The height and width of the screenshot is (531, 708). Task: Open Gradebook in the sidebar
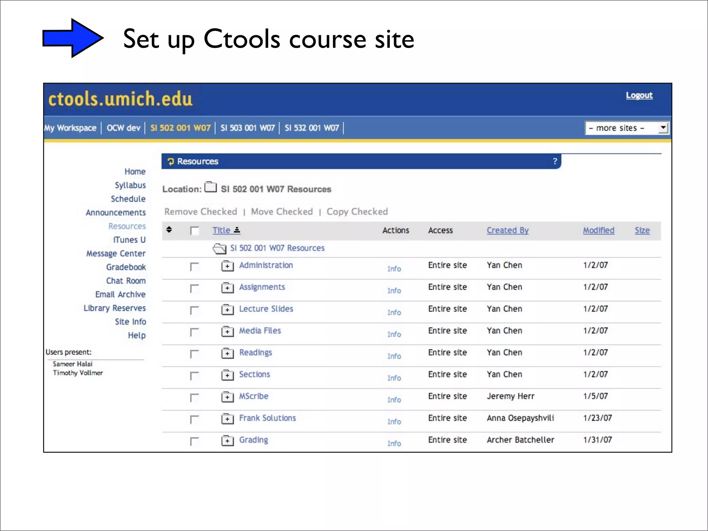[x=126, y=267]
